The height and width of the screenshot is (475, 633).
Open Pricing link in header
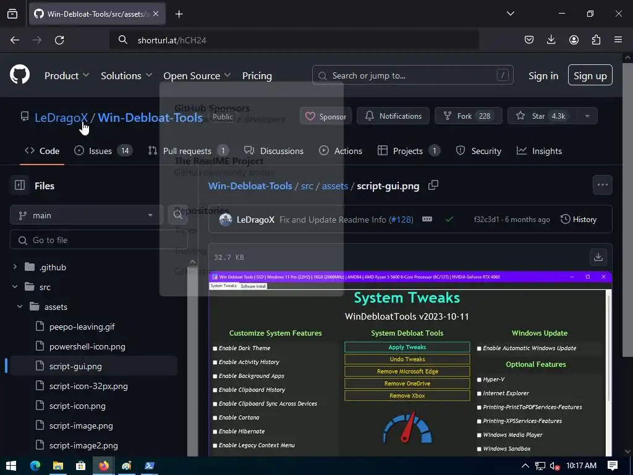[257, 75]
